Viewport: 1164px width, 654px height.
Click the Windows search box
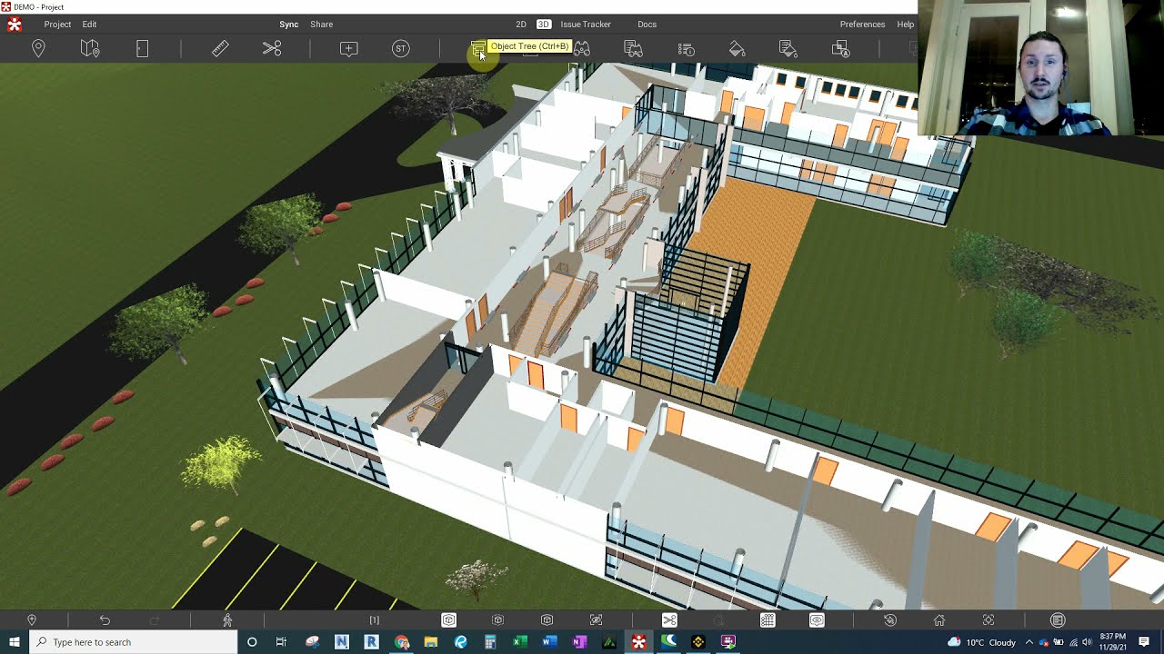coord(134,642)
